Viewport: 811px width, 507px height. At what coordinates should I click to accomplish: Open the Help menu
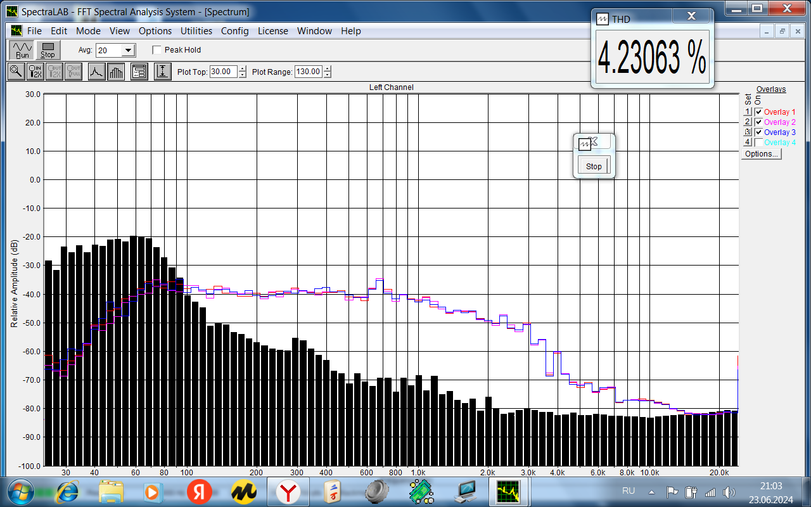351,30
